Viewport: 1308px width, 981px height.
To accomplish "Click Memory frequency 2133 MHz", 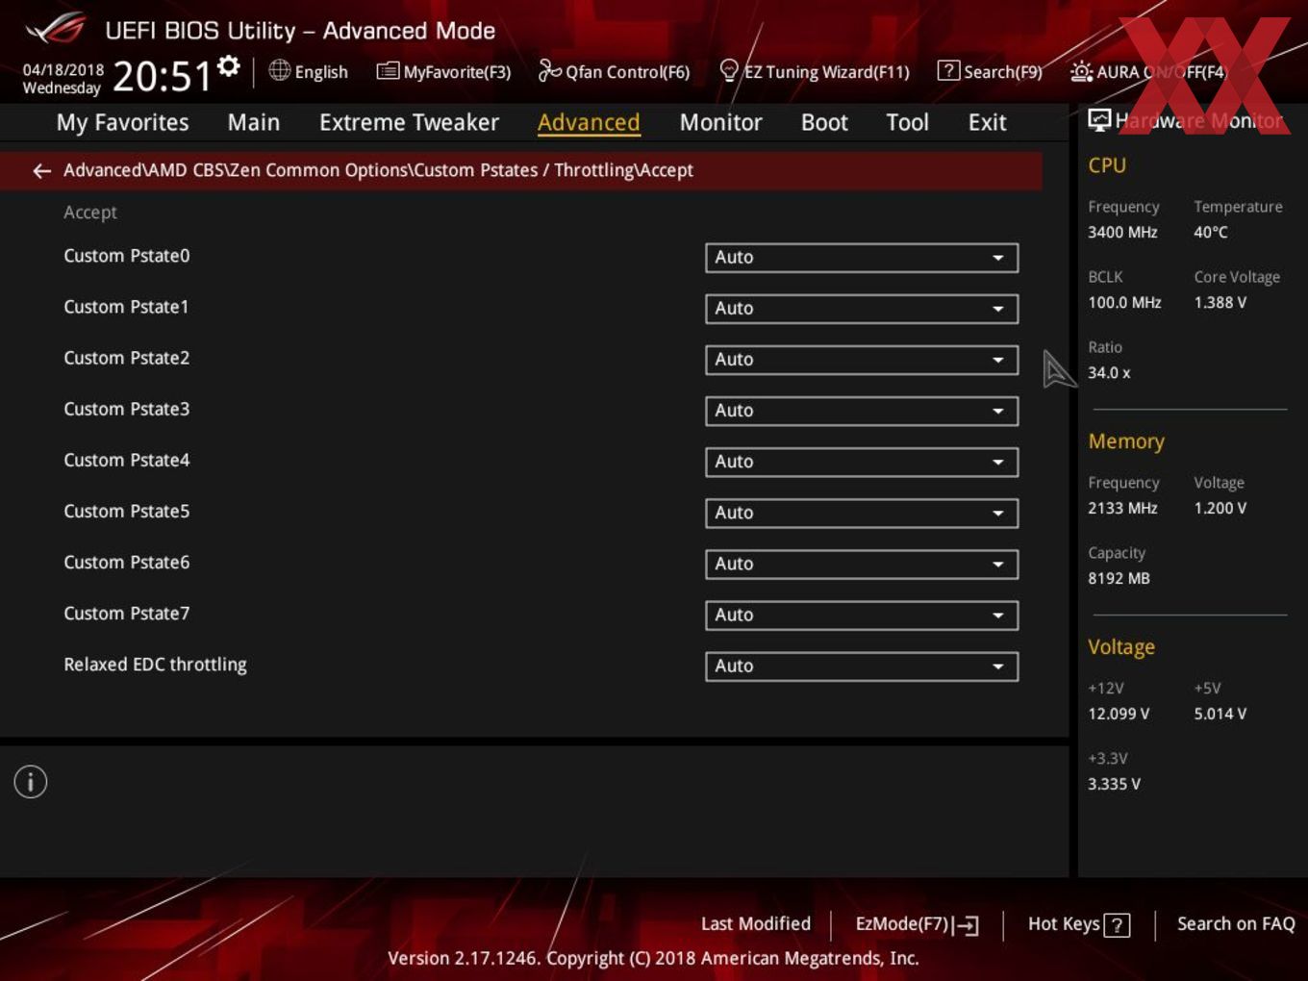I will (1122, 508).
